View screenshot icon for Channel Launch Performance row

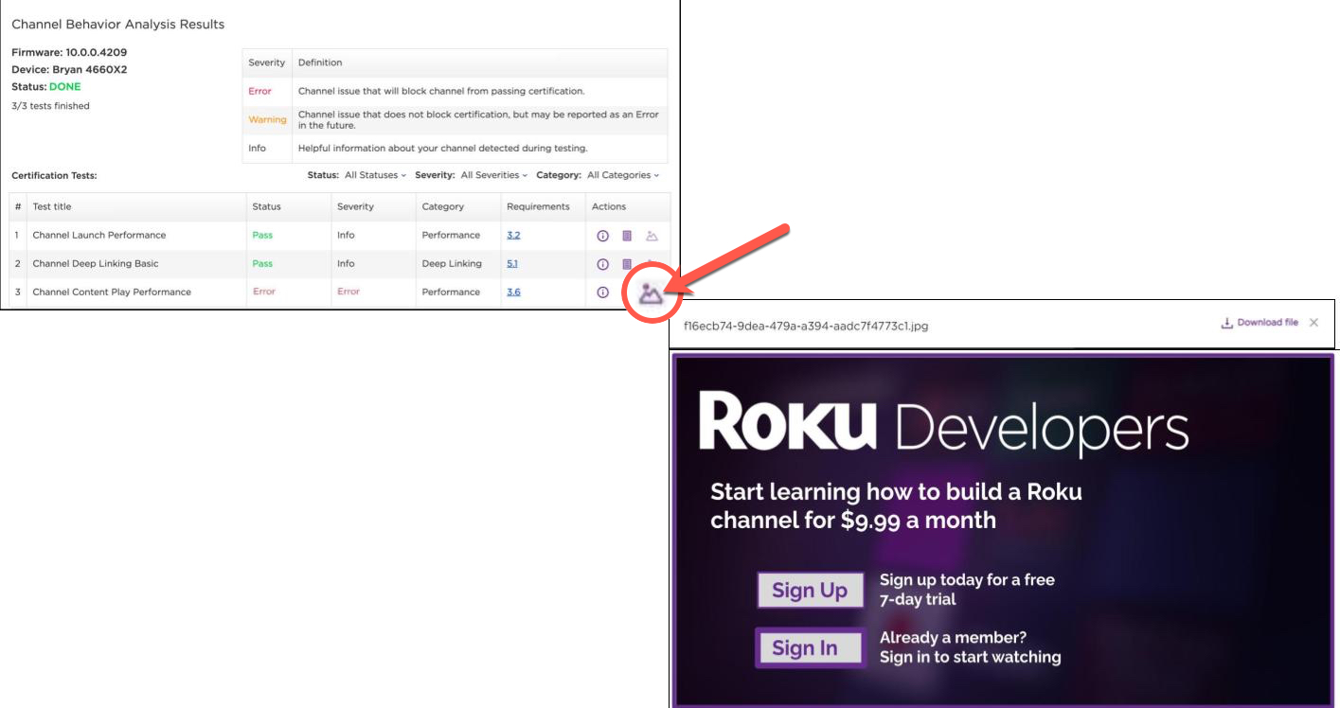point(652,236)
